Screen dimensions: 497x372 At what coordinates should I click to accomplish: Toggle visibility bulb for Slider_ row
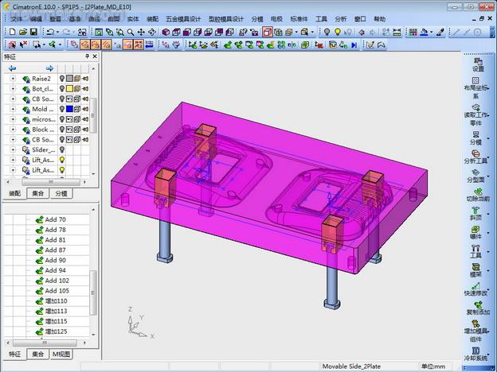point(62,149)
